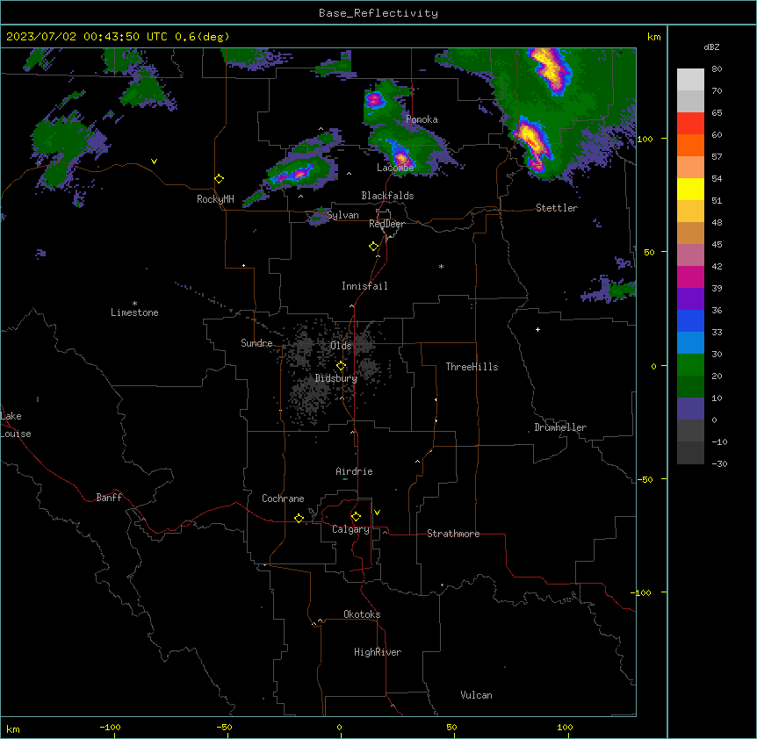The image size is (757, 739).
Task: Select the 30 to 20 dBZ green swatch
Action: coord(690,365)
